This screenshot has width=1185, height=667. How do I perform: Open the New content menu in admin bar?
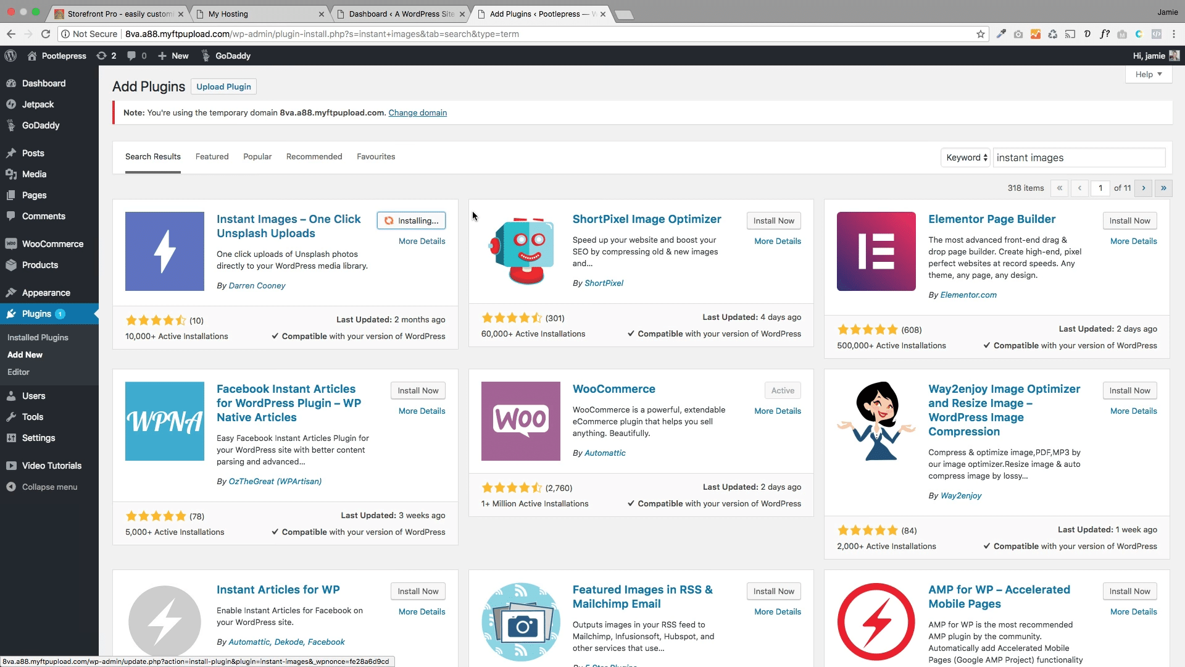click(173, 56)
